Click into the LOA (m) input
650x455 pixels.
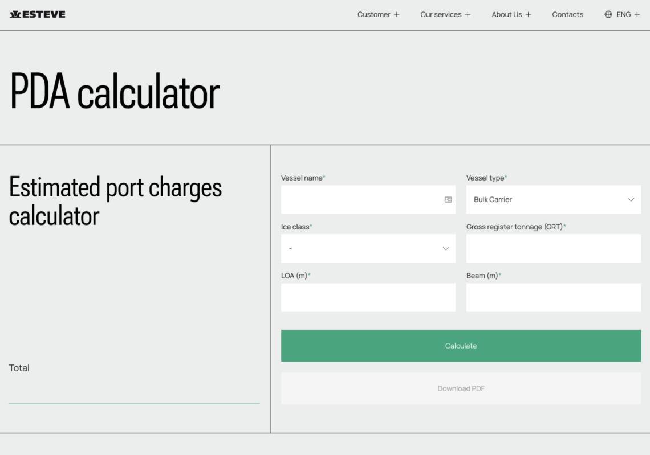point(368,298)
